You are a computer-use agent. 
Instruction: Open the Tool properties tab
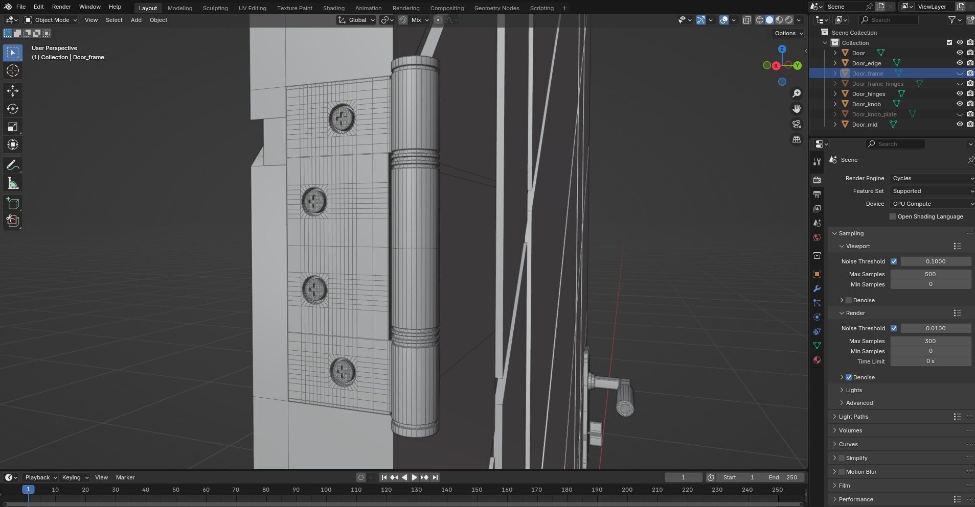pos(817,162)
